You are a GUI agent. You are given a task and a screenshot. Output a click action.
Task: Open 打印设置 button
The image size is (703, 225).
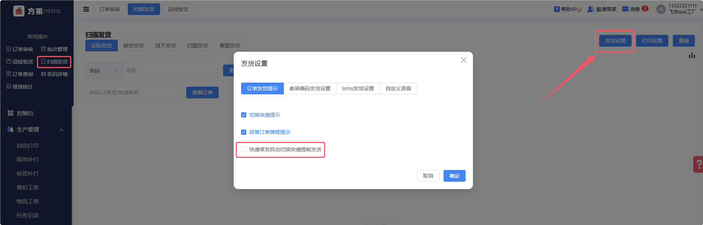pyautogui.click(x=652, y=41)
